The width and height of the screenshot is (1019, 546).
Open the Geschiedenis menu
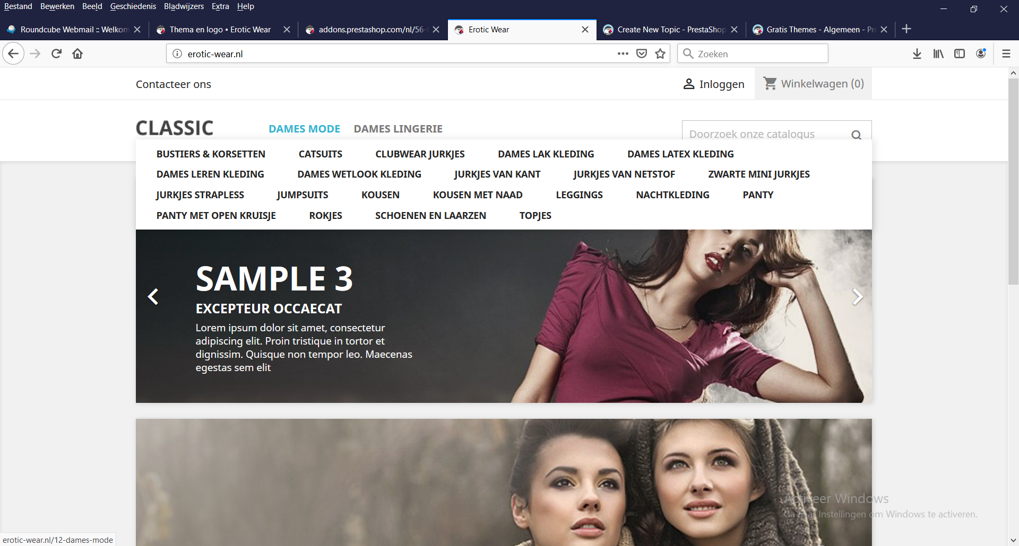pyautogui.click(x=133, y=6)
